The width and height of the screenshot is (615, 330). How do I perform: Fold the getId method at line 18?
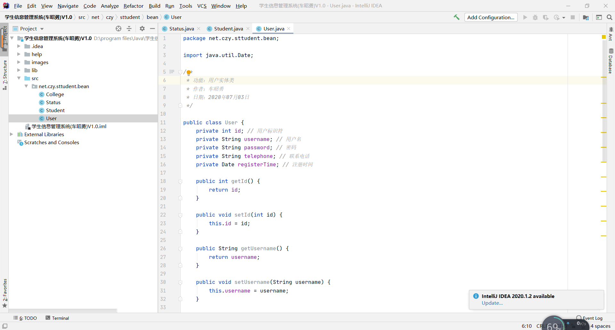[180, 182]
